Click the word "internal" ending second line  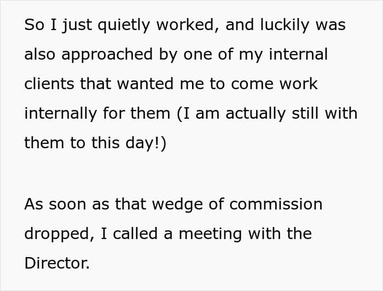[298, 54]
